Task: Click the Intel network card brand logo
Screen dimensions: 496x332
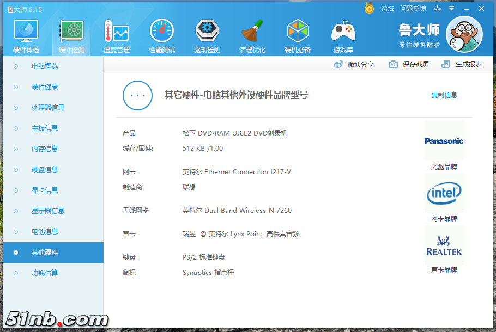Action: pos(444,193)
